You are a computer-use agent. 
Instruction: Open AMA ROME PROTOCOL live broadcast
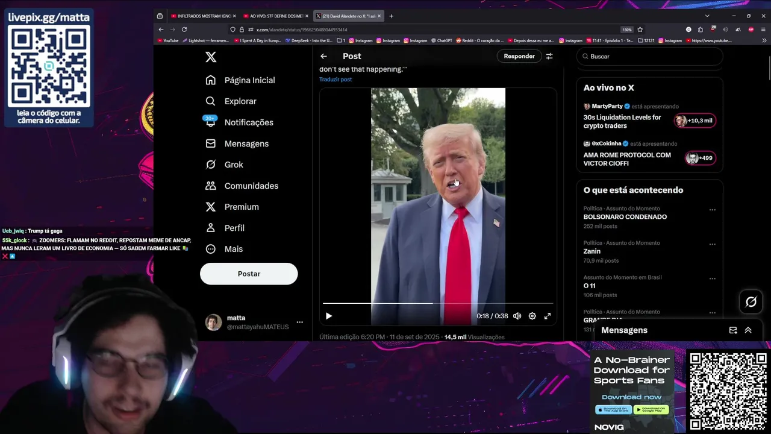[x=627, y=159]
